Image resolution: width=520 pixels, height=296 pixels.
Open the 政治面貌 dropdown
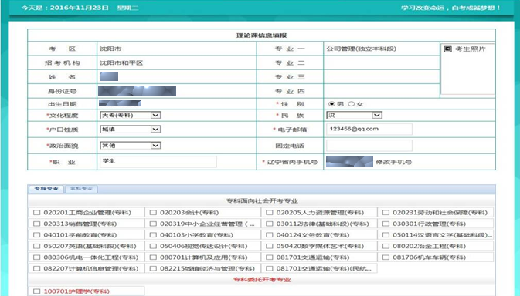point(131,146)
